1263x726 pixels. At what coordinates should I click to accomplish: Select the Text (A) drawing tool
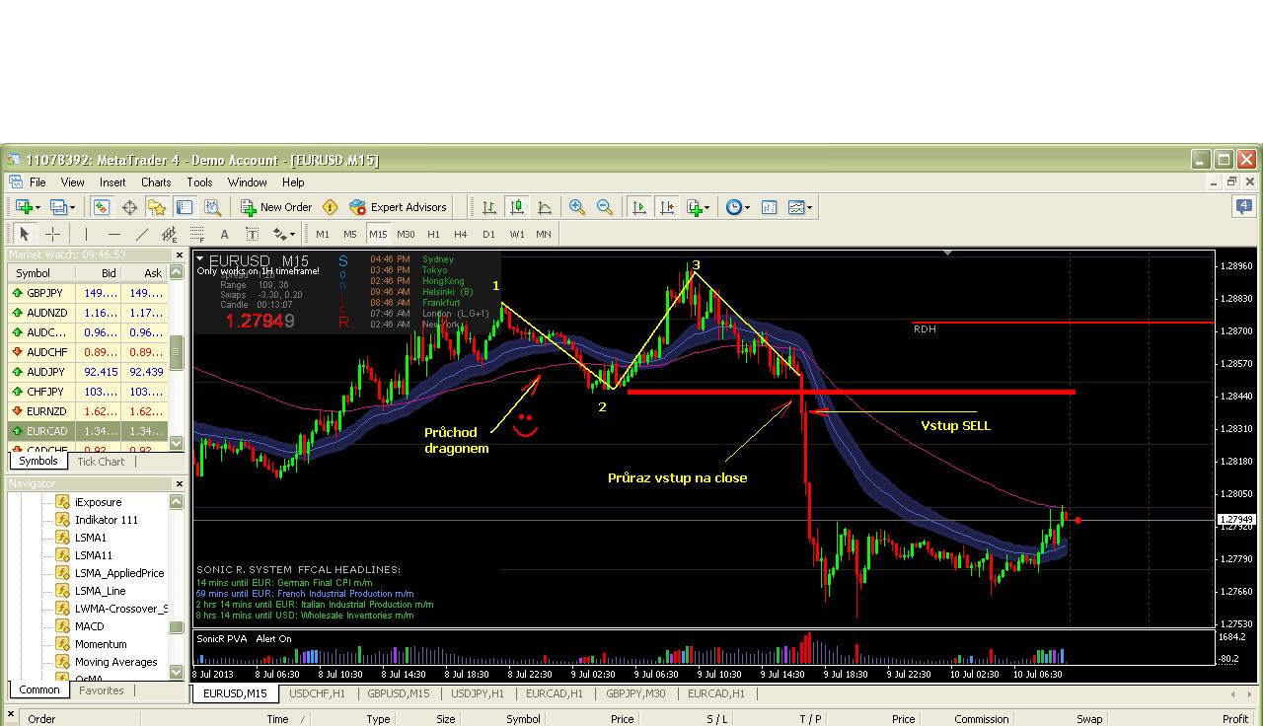pos(225,234)
